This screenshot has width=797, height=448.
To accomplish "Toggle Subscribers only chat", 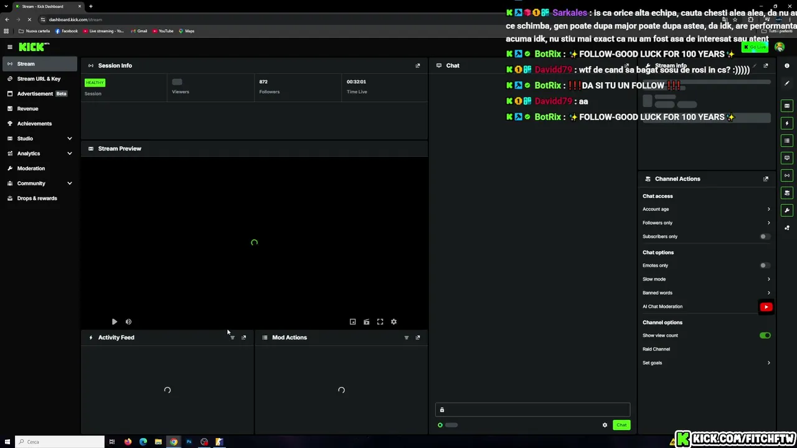I will click(x=765, y=236).
